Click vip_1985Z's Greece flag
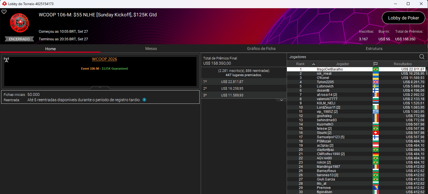 click(x=376, y=112)
